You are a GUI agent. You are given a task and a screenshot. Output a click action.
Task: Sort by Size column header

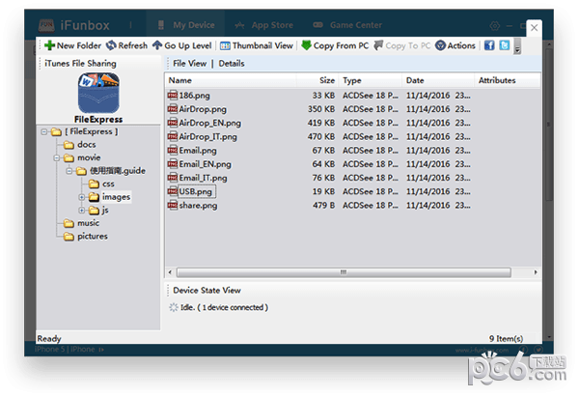317,80
